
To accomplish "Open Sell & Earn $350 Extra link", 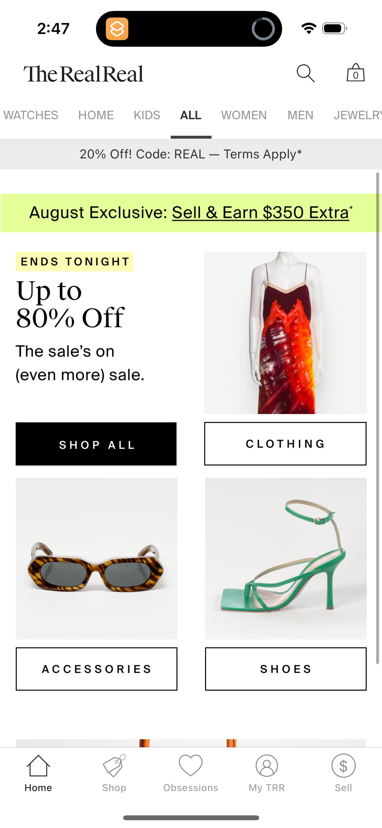I will pos(260,213).
